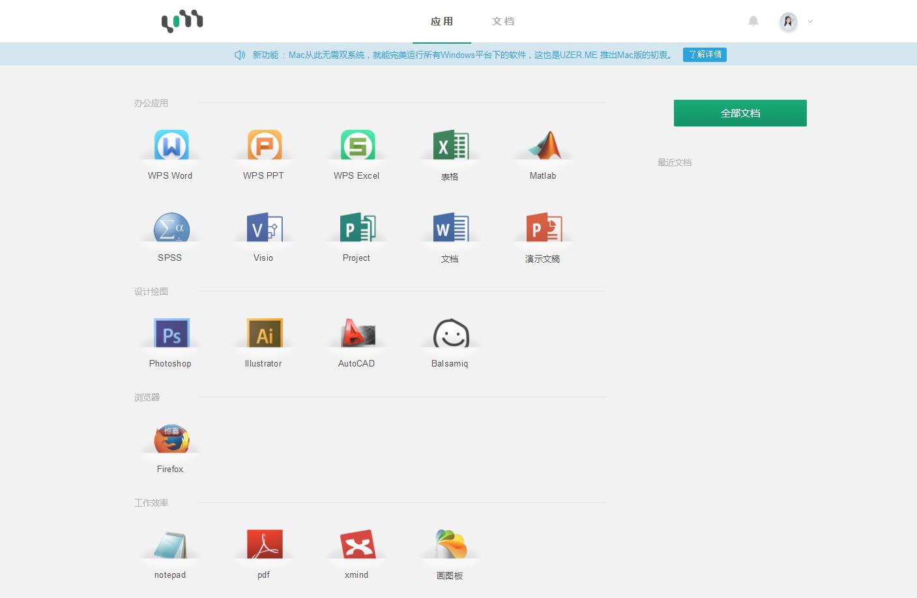Switch to the 应用 tab
Screen dimensions: 917x598
(x=442, y=22)
